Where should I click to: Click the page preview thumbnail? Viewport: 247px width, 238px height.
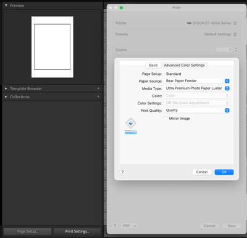pos(52,47)
